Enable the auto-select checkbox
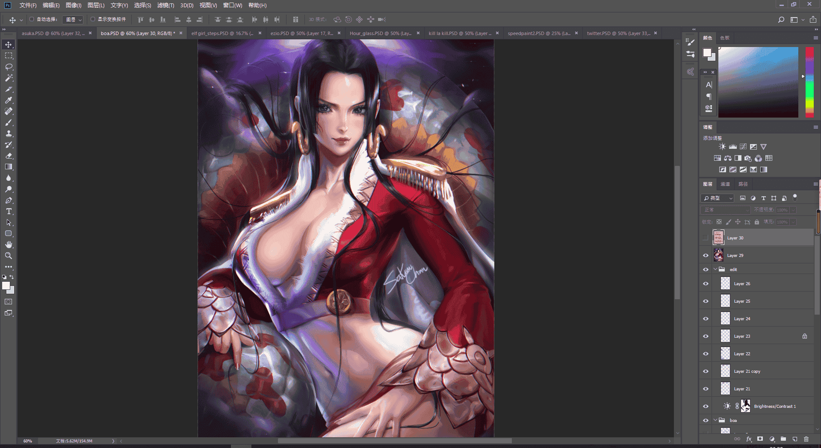This screenshot has height=448, width=821. [32, 19]
